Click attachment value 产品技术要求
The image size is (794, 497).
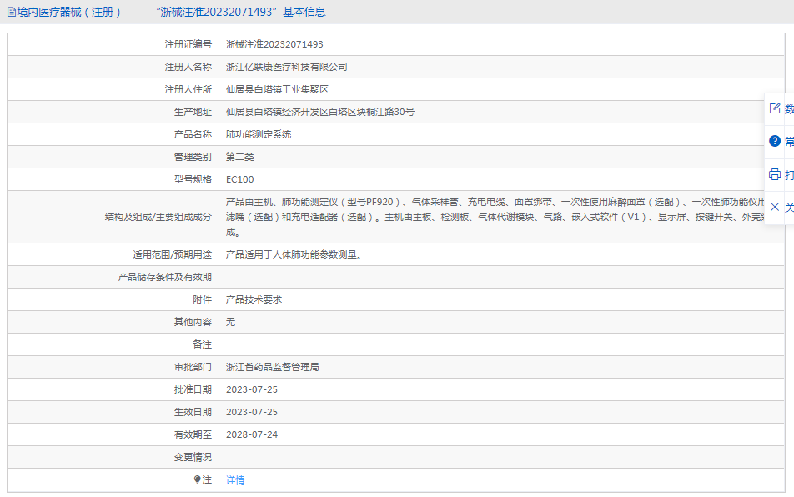254,299
